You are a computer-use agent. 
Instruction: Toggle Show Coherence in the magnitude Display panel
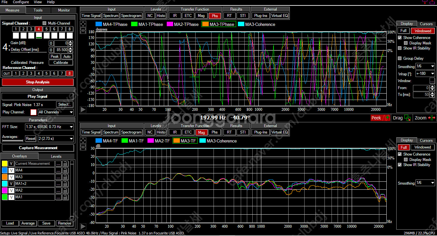tap(400, 154)
